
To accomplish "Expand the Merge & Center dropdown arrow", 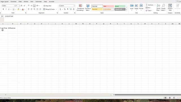I will click(x=56, y=9).
